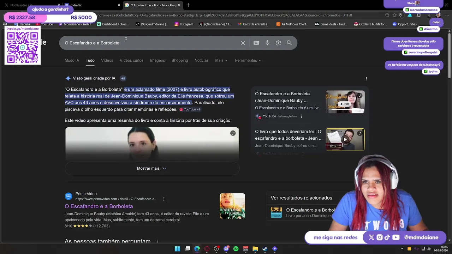
Task: Open the Mdmdaiane - Twitch bookmark
Action: click(75, 24)
